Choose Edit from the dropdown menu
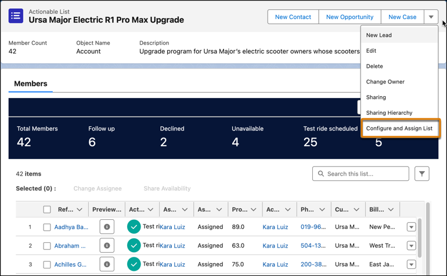The image size is (447, 276). point(399,50)
